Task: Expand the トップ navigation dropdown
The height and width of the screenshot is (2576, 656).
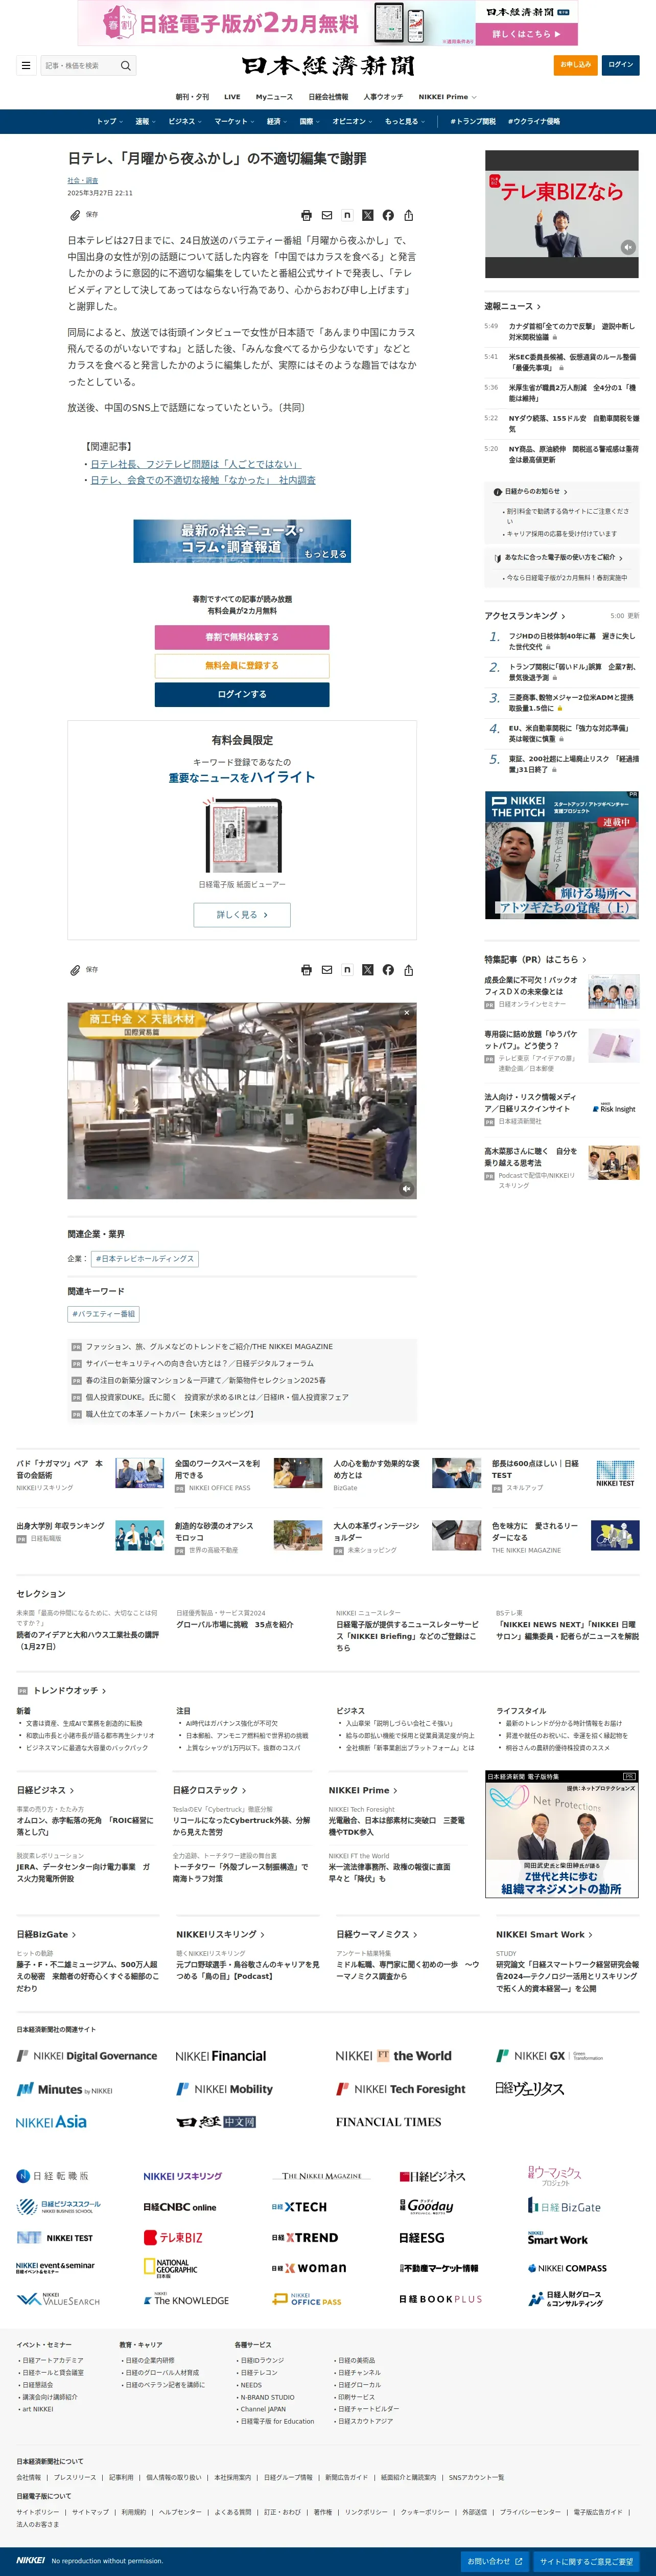Action: coord(109,121)
